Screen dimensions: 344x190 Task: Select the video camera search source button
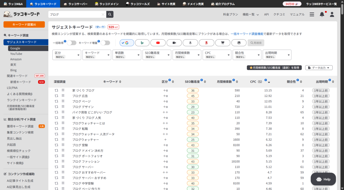(x=174, y=43)
